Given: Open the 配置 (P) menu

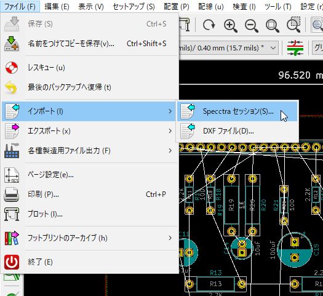Looking at the screenshot, I should 177,7.
